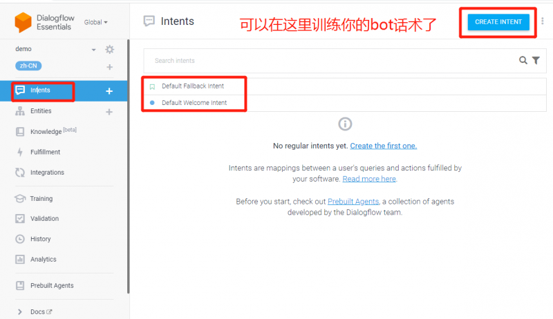Open Default Fallback Intent row
553x319 pixels.
coord(344,86)
